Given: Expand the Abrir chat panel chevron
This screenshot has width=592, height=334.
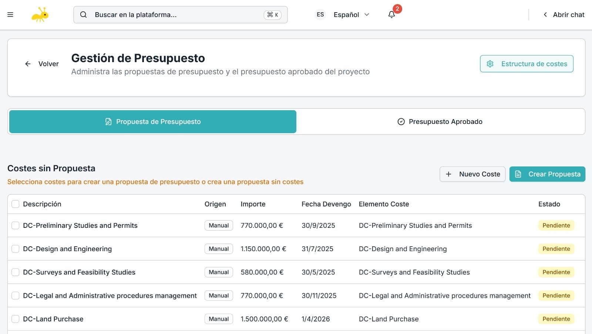Looking at the screenshot, I should 545,15.
